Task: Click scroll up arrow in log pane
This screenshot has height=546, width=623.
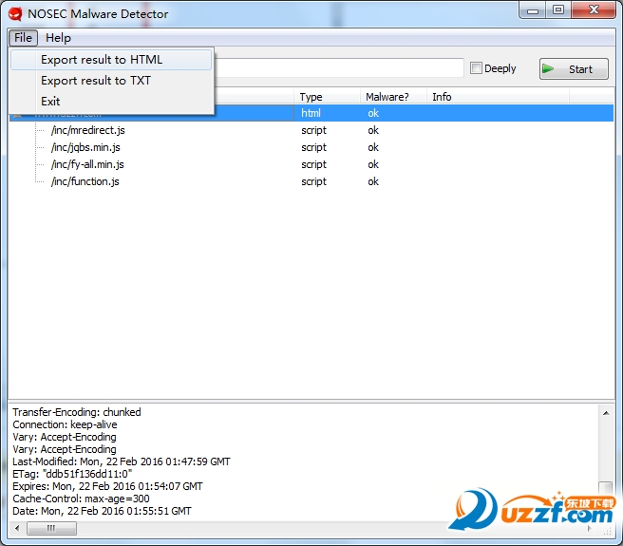Action: [606, 413]
